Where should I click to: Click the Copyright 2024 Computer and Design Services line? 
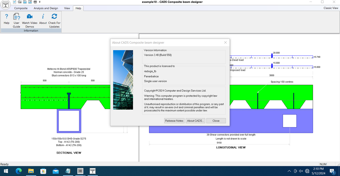coord(175,91)
